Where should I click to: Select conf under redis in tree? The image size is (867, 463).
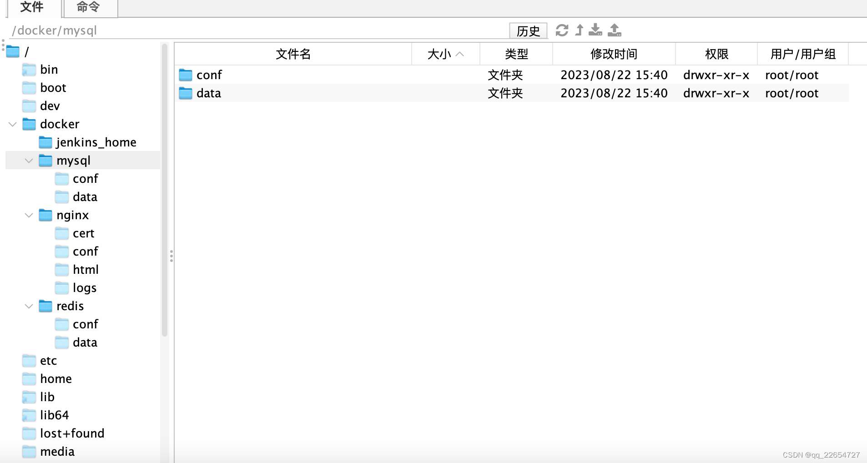tap(85, 324)
